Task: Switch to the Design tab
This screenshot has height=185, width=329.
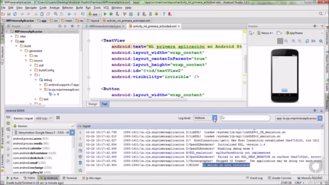Action: tap(93, 104)
